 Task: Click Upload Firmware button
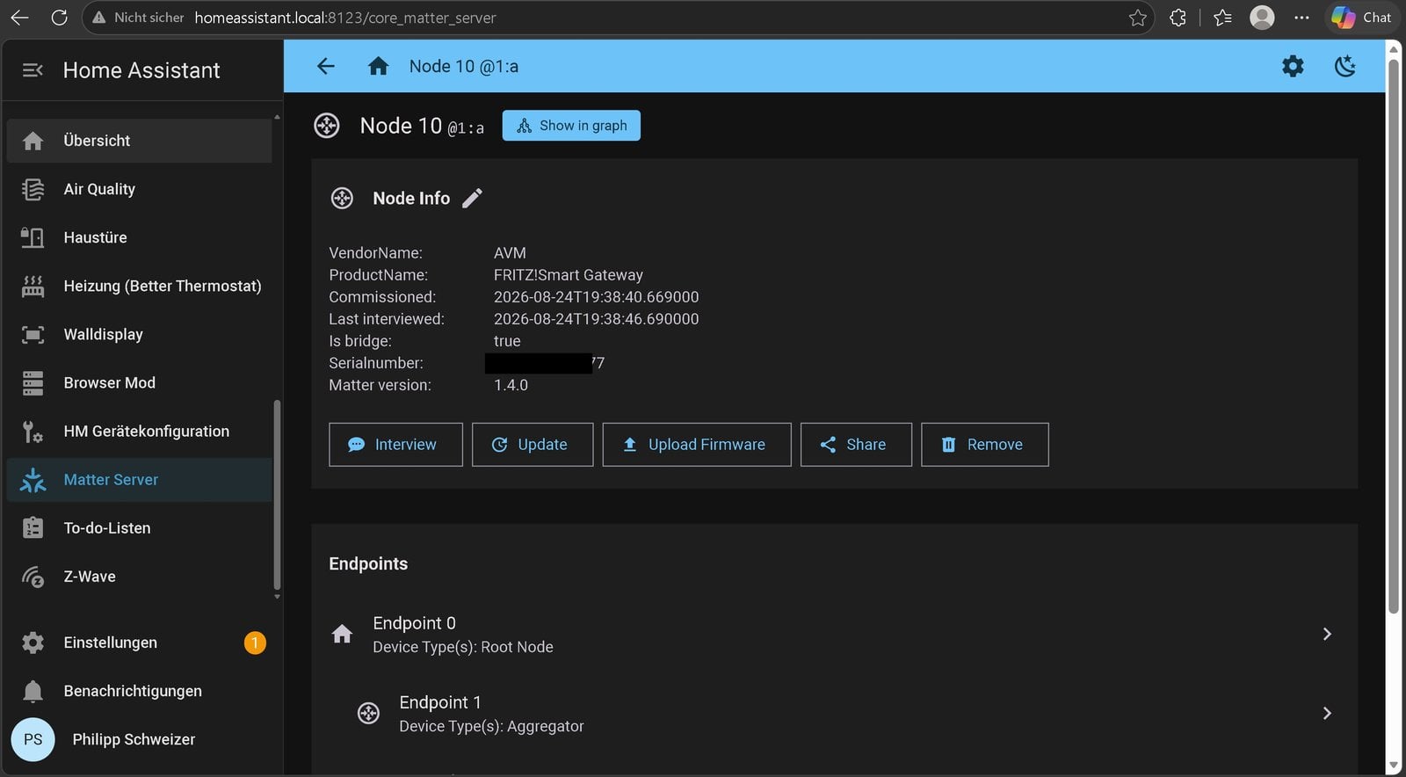point(697,445)
